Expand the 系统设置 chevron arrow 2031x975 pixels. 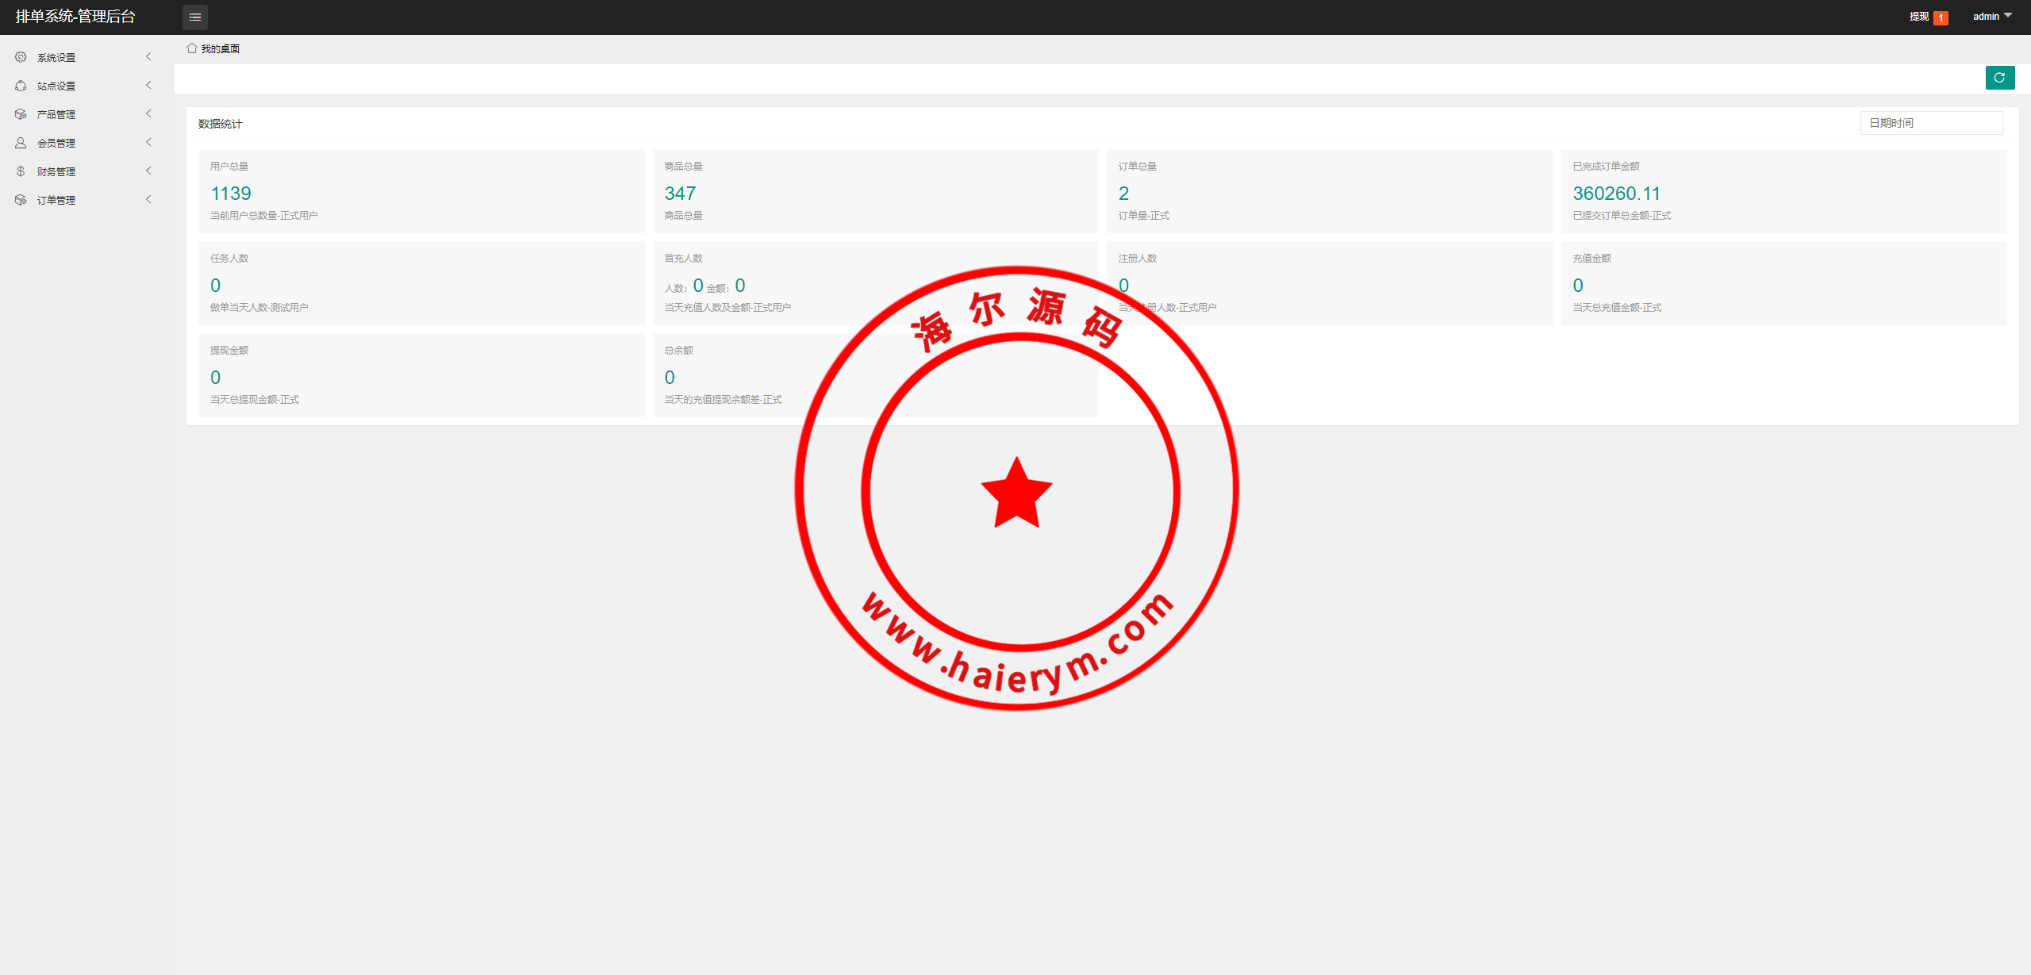click(148, 56)
